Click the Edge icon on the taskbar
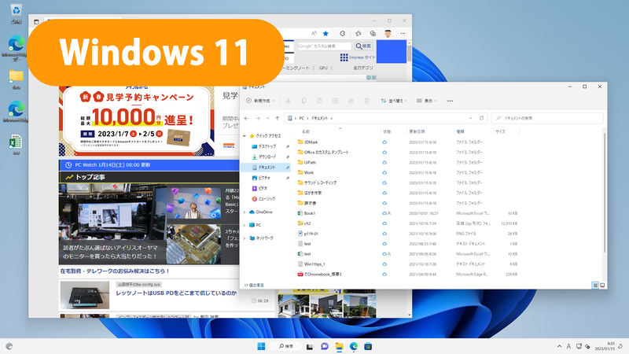629x354 pixels. point(353,346)
